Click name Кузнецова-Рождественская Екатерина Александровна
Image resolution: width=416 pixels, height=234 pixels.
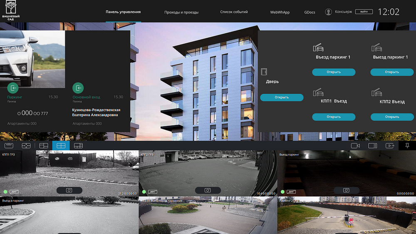tap(96, 112)
